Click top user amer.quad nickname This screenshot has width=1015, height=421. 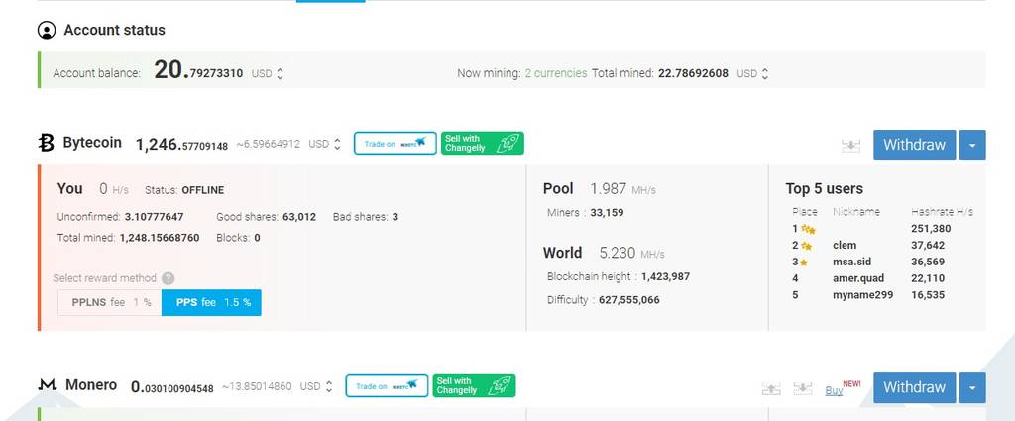[x=858, y=278]
